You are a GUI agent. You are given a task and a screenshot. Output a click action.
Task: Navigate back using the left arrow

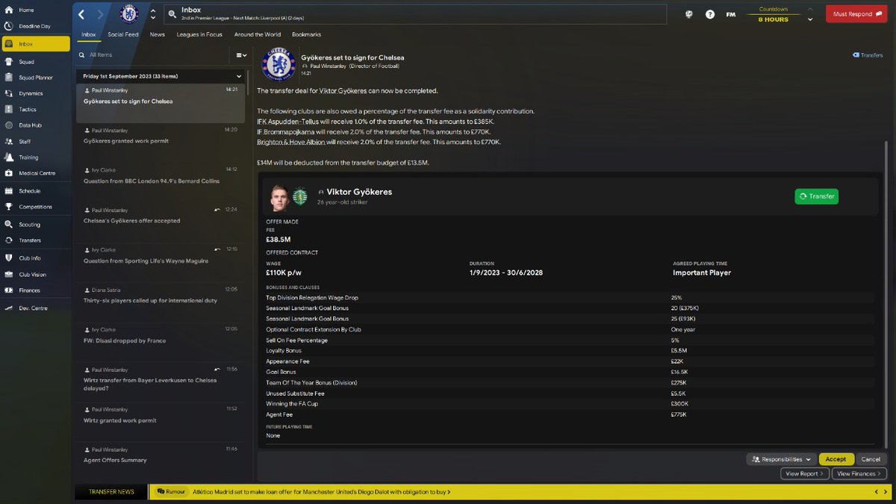tap(81, 13)
